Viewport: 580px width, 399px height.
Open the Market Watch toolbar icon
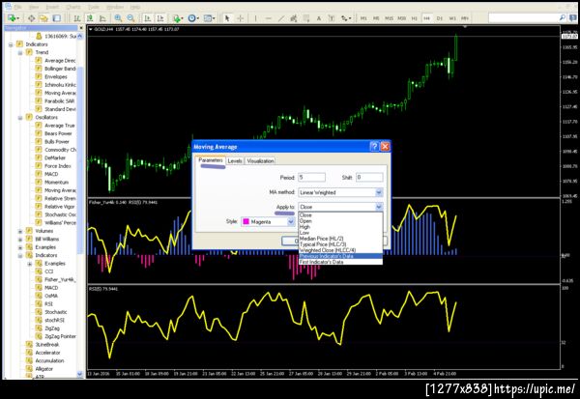pos(32,18)
